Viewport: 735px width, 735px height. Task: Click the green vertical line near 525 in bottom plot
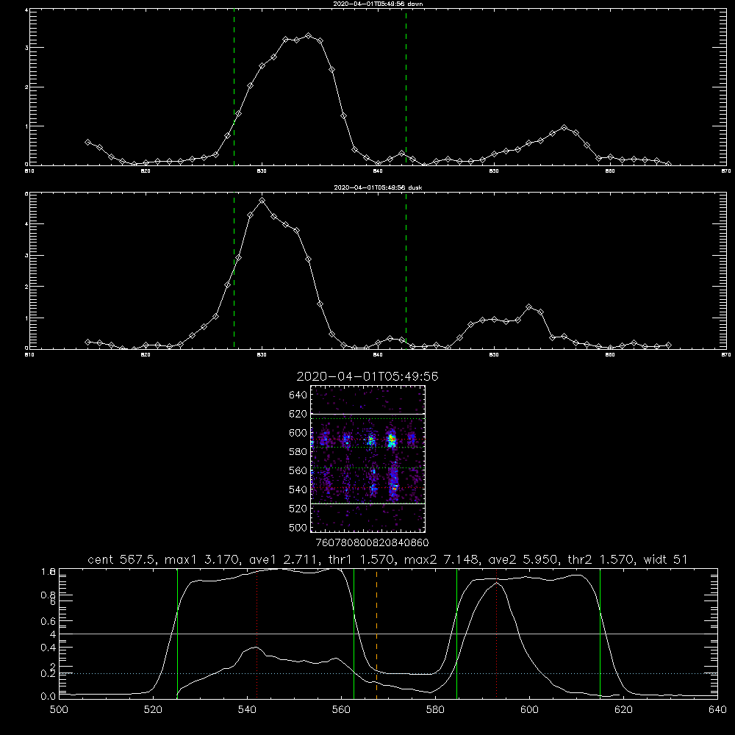point(177,633)
